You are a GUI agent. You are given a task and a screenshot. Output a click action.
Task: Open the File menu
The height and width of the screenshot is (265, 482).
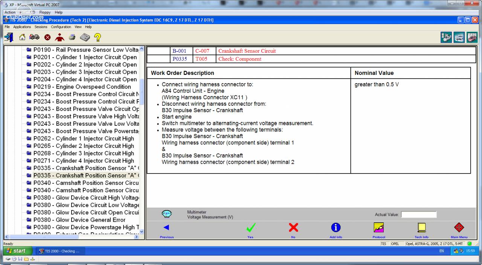(7, 27)
